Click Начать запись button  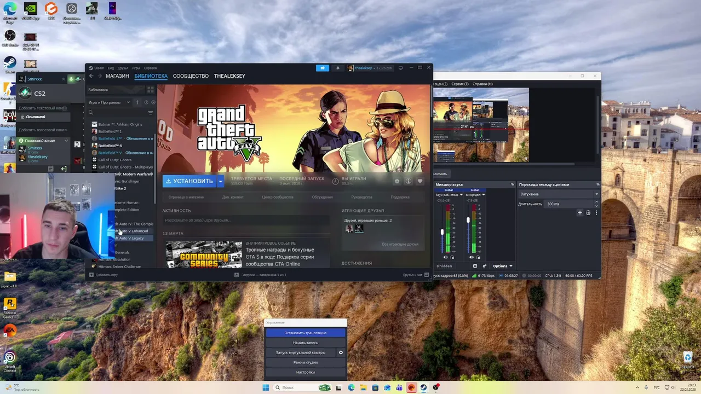306,343
